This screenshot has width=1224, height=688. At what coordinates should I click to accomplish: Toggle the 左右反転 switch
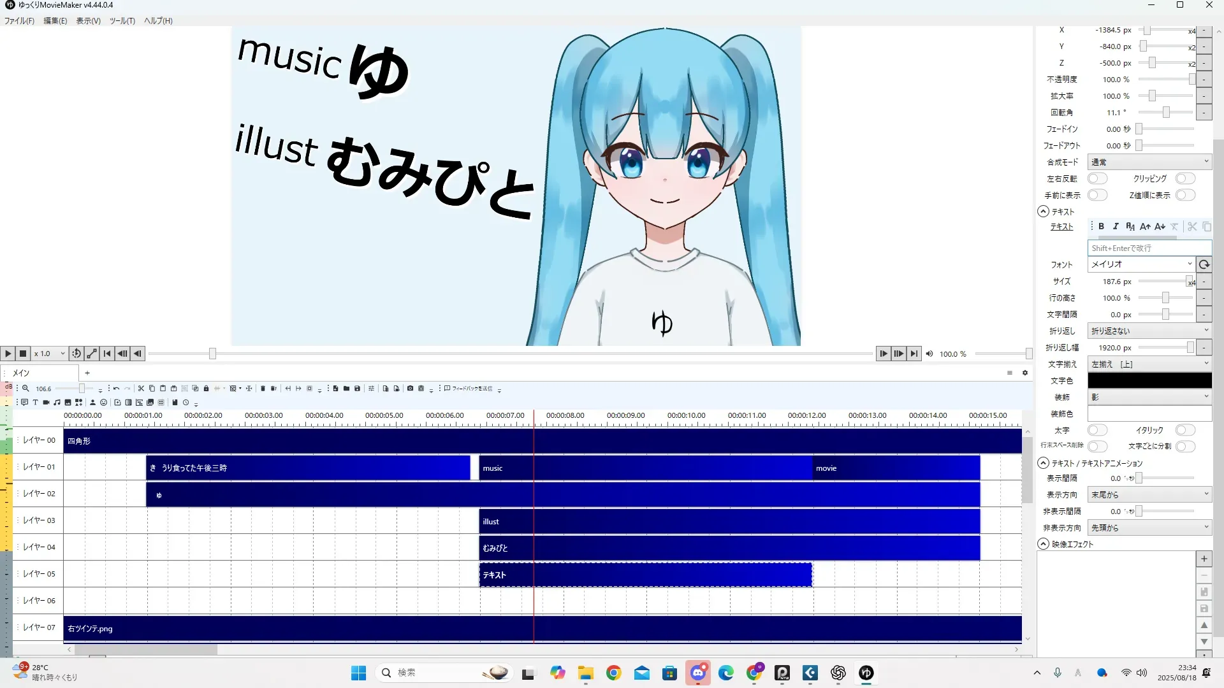[1096, 179]
